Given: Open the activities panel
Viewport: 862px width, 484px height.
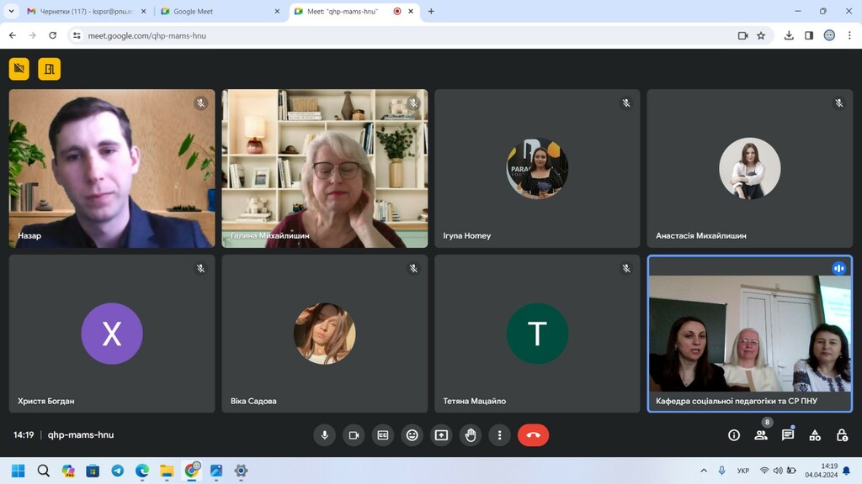Looking at the screenshot, I should click(x=815, y=435).
